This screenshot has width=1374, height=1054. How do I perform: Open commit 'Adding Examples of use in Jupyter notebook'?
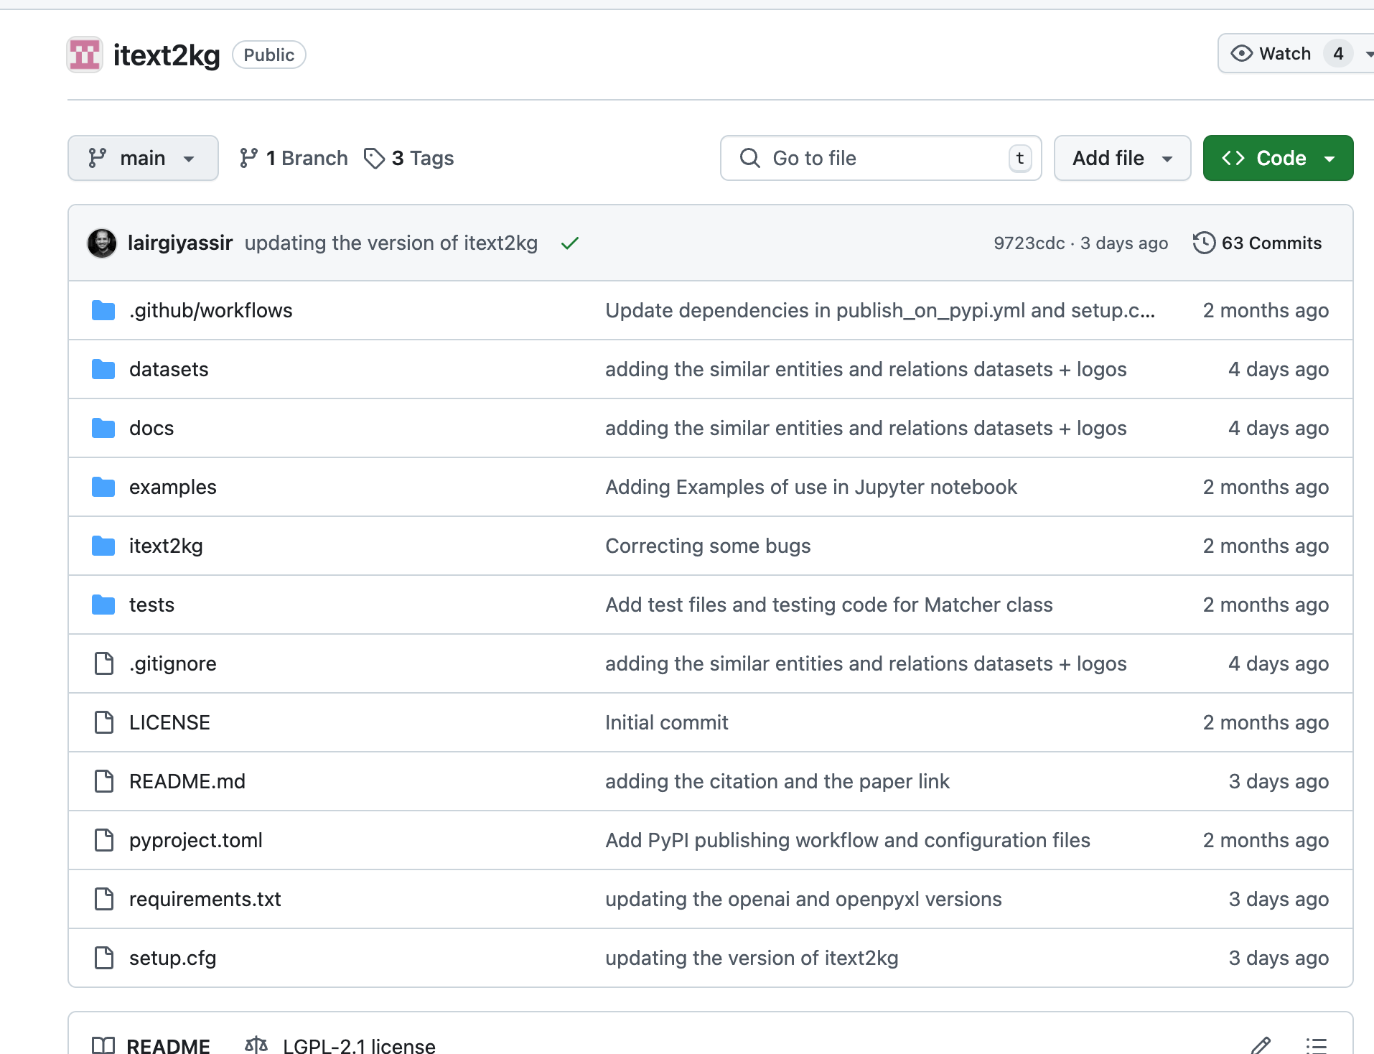tap(811, 488)
